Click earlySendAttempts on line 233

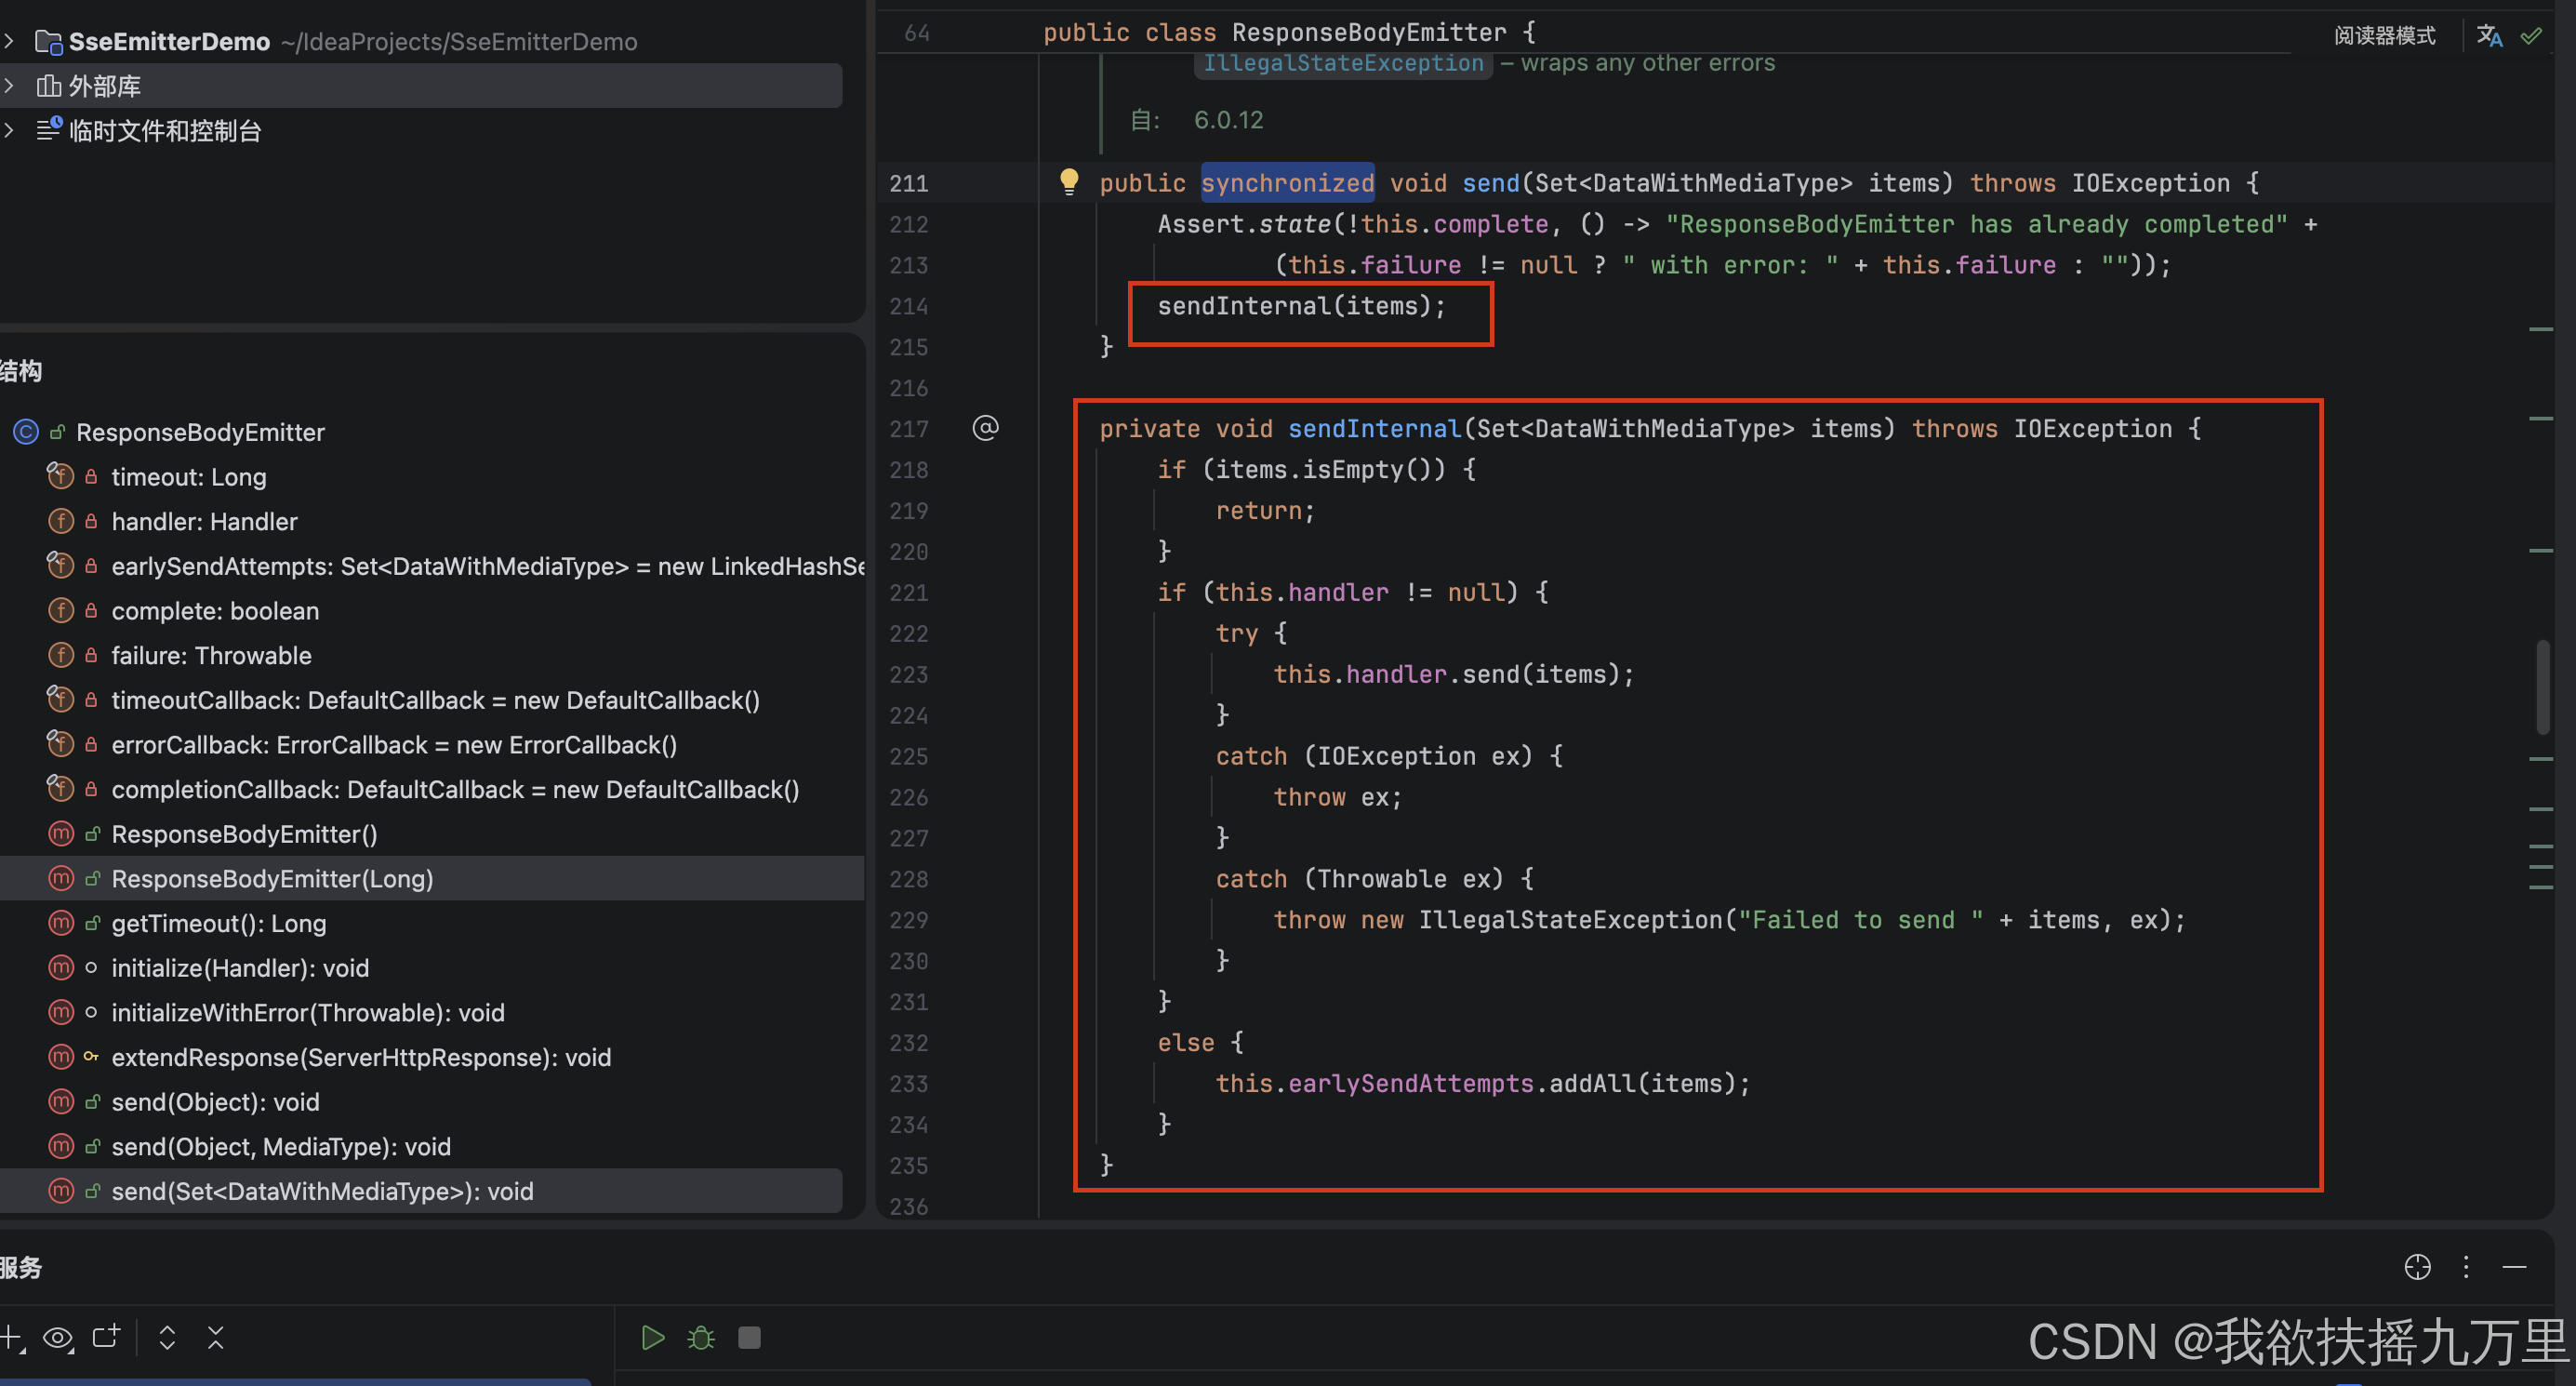[x=1410, y=1084]
